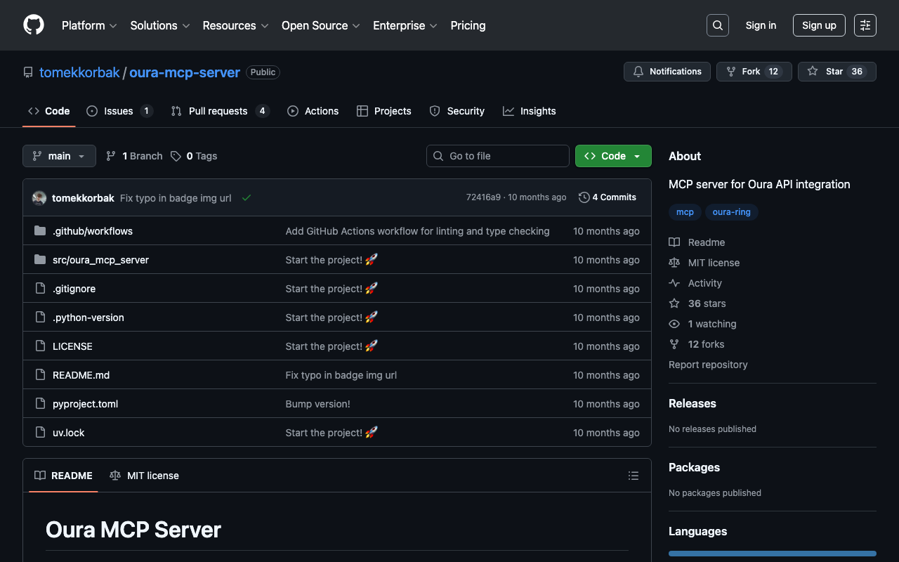Expand the green Code dropdown

(x=612, y=156)
